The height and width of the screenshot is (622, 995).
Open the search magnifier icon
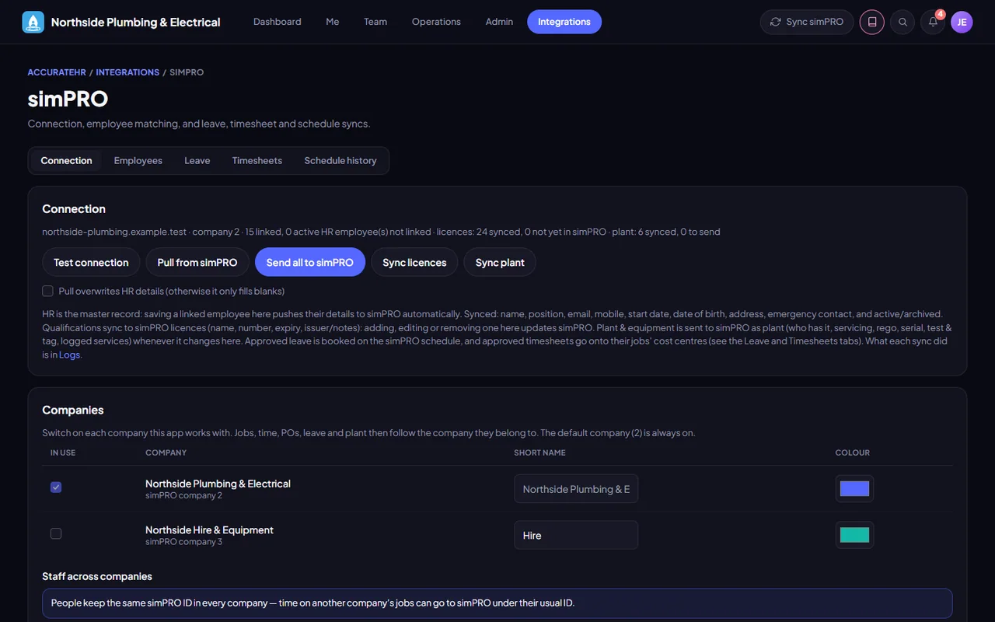tap(902, 22)
